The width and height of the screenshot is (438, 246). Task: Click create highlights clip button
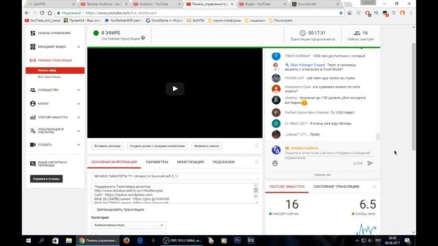[x=157, y=146]
